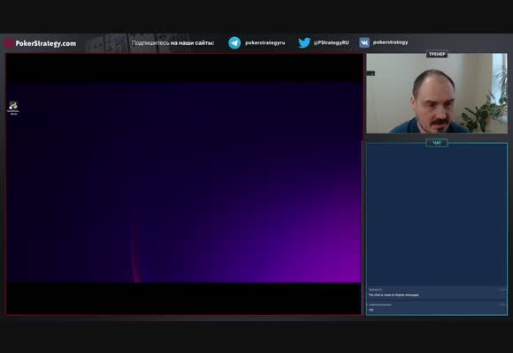Click the Twitter bird icon
This screenshot has width=513, height=353.
pos(304,42)
